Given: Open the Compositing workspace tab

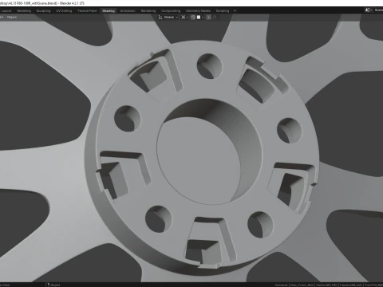Looking at the screenshot, I should click(x=171, y=11).
